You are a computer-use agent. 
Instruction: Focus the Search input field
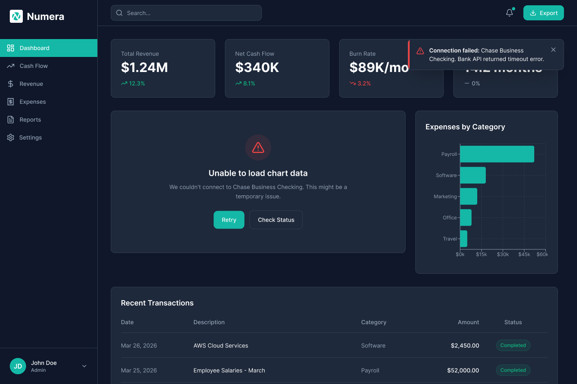[186, 13]
